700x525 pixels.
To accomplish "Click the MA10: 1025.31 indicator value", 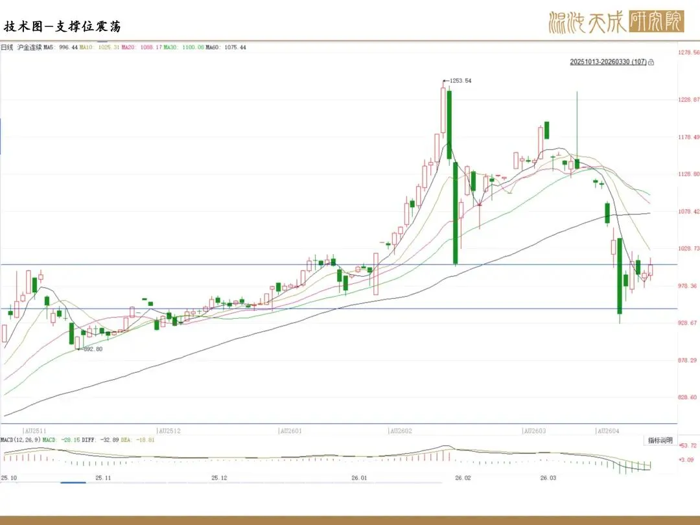I will tap(100, 47).
